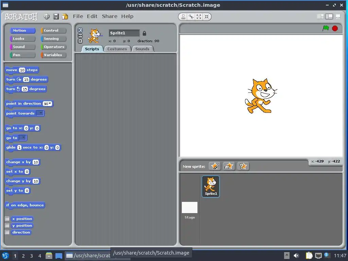Click the turn clockwise 15 degrees block
This screenshot has height=261, width=348.
(x=27, y=80)
